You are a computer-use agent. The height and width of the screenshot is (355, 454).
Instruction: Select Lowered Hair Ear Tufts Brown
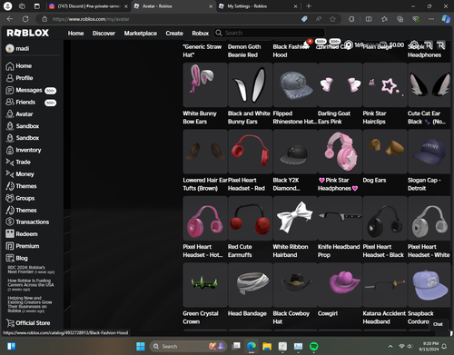coord(205,152)
